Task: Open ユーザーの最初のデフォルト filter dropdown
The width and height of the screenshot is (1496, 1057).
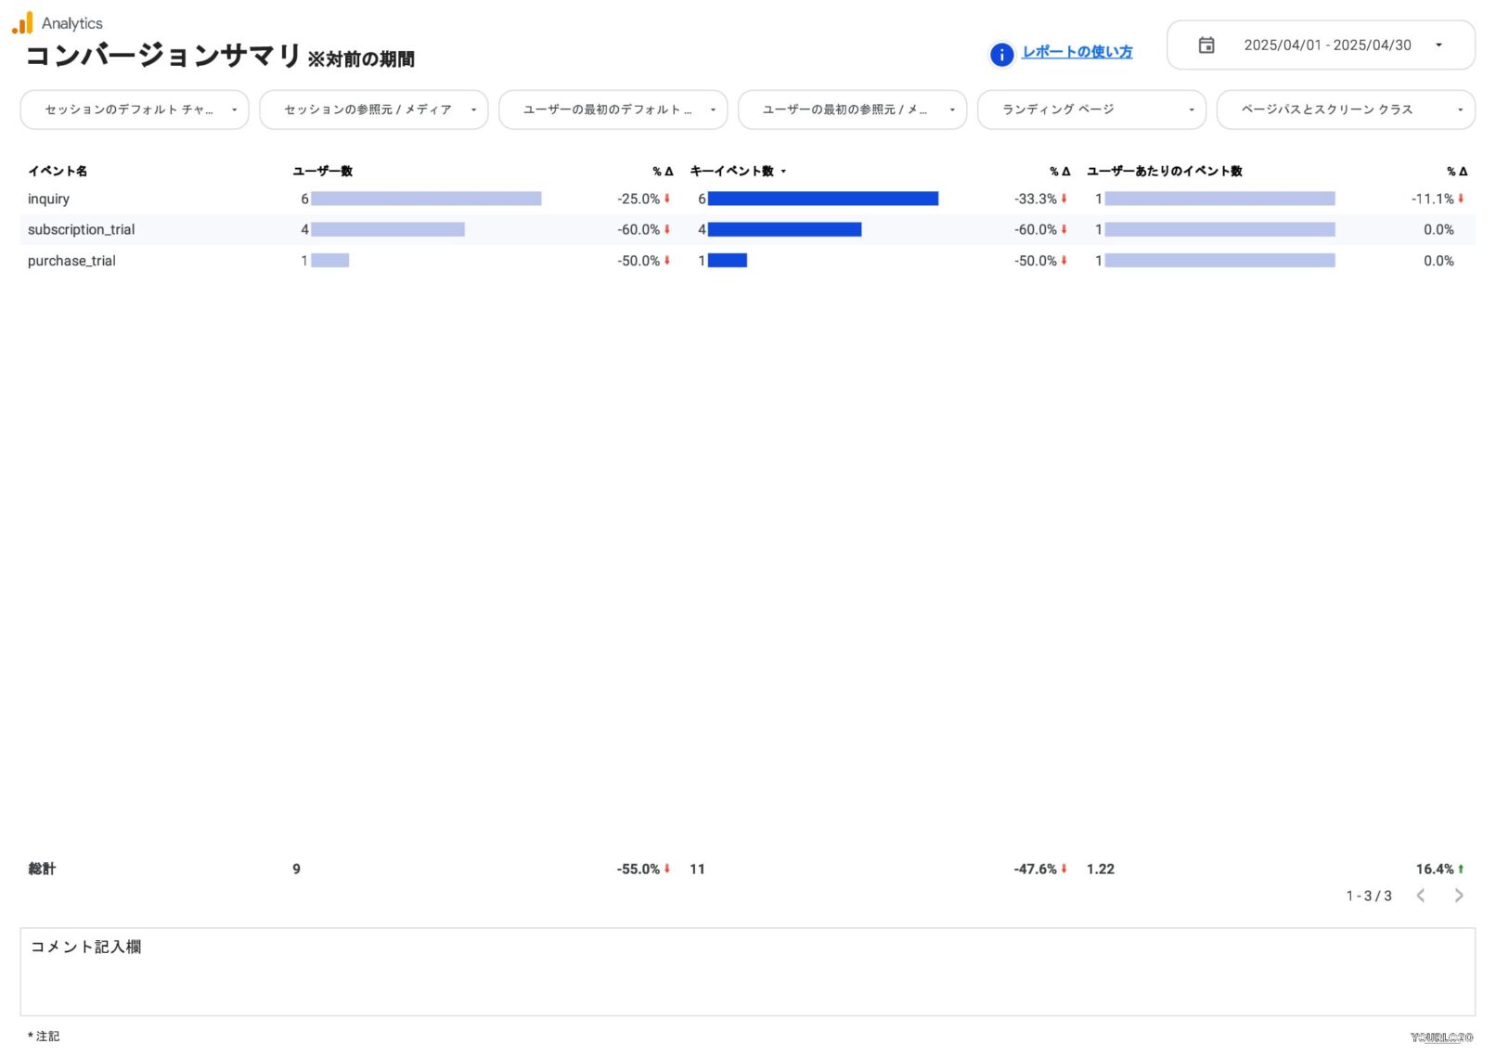Action: coord(613,110)
